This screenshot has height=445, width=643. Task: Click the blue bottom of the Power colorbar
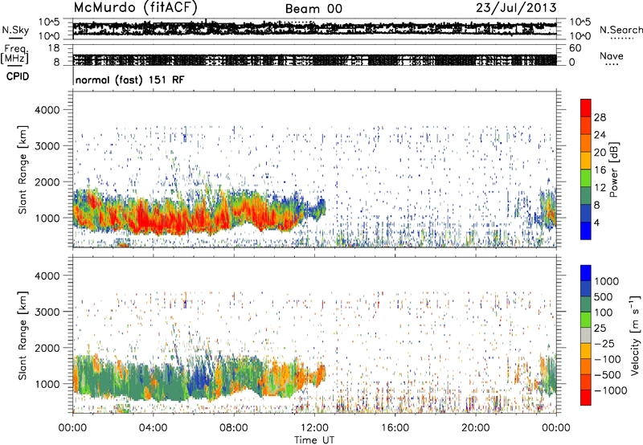586,231
